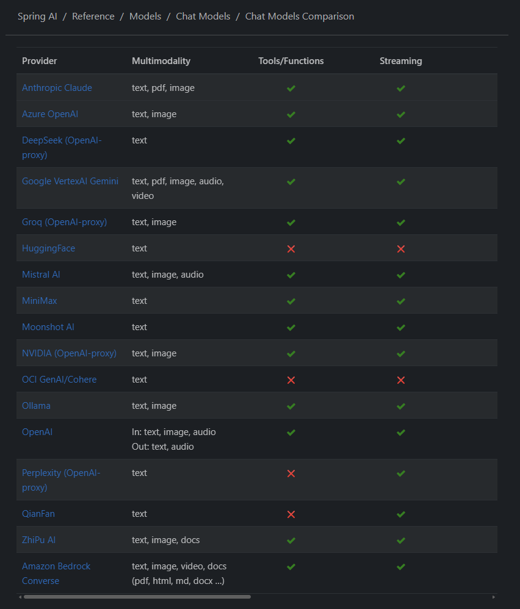Click Azure OpenAI Streaming checkmark

401,115
